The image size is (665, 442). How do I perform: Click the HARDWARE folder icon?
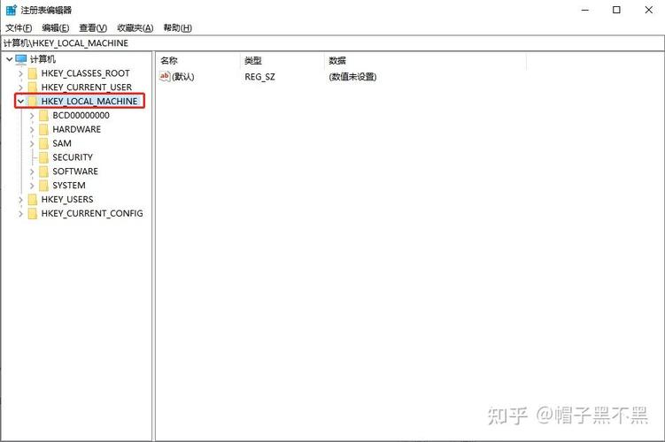tap(43, 130)
